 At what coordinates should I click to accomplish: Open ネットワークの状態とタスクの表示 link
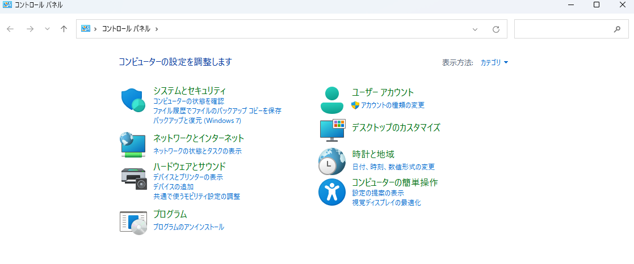tap(198, 151)
